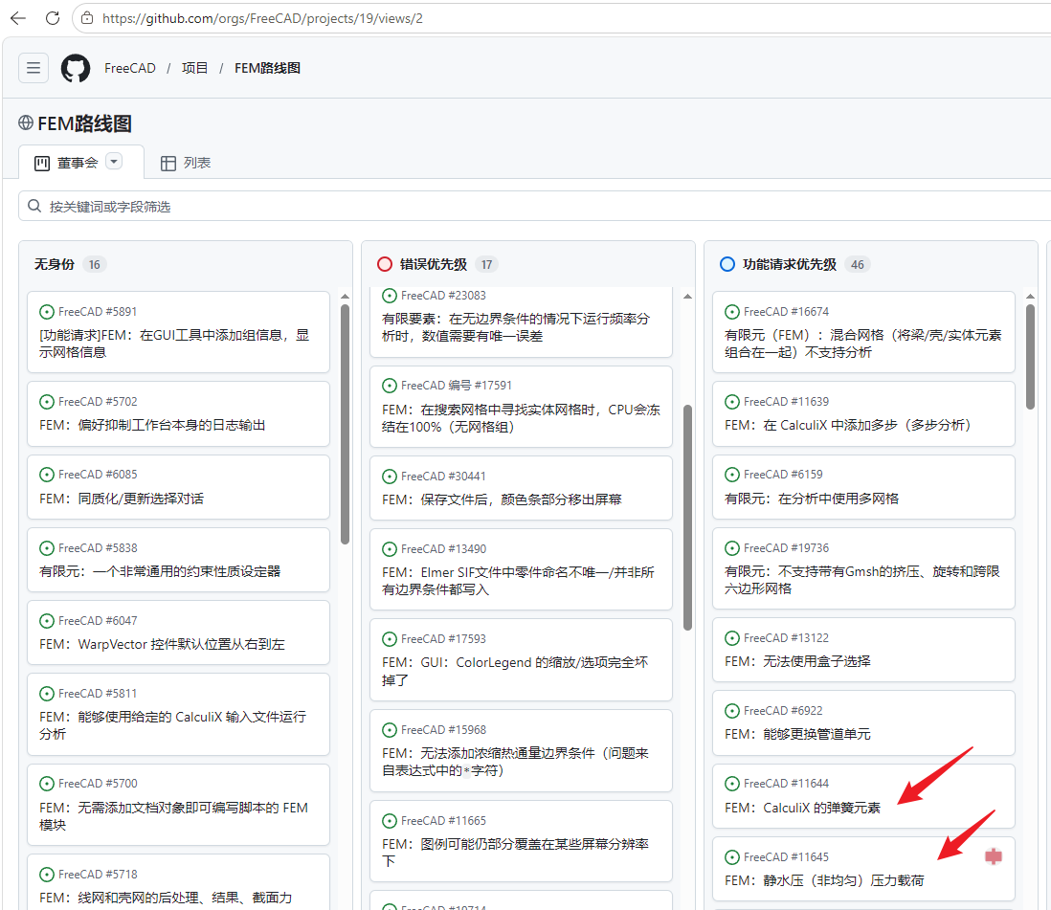Open FEM路线图 breadcrumb link

coord(267,68)
